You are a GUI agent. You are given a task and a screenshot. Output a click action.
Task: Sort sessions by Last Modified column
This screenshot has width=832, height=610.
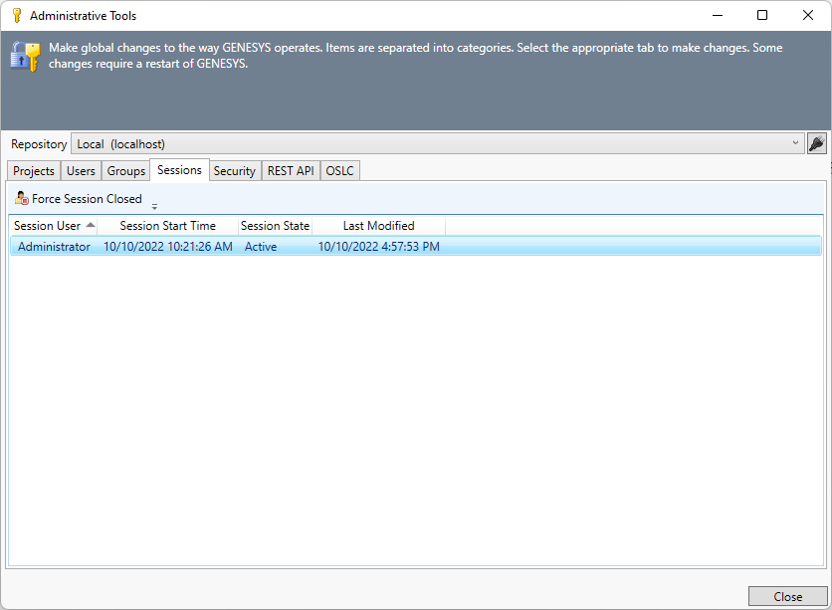point(378,226)
